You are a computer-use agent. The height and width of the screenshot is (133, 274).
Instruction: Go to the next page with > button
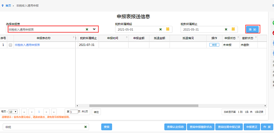(x=46, y=112)
